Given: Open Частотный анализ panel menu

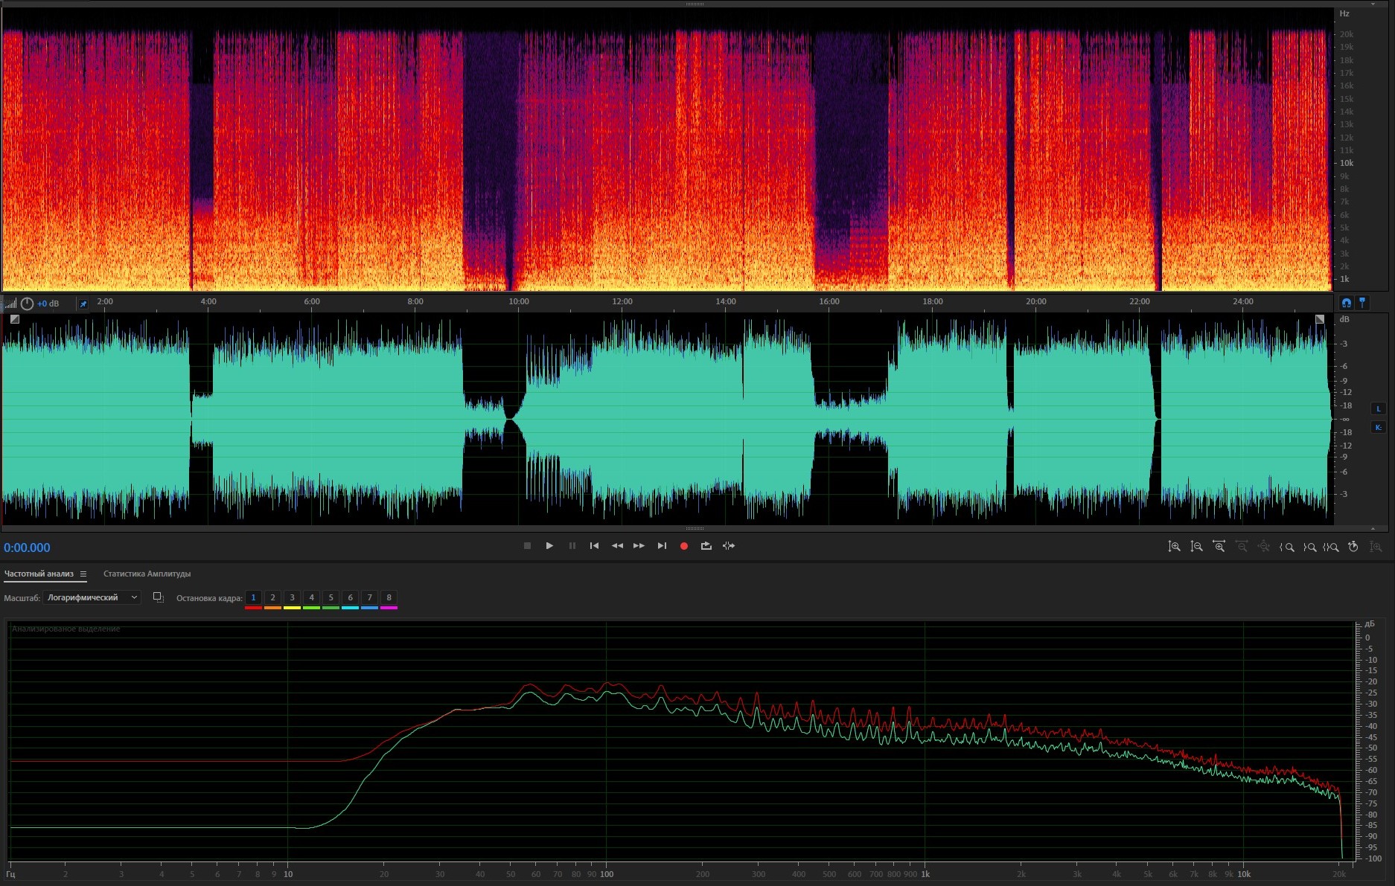Looking at the screenshot, I should (x=83, y=574).
